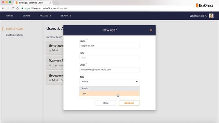Screen dimensions: 219x123
Task: Open the user avatar picture in the header
Action: tap(211, 16)
